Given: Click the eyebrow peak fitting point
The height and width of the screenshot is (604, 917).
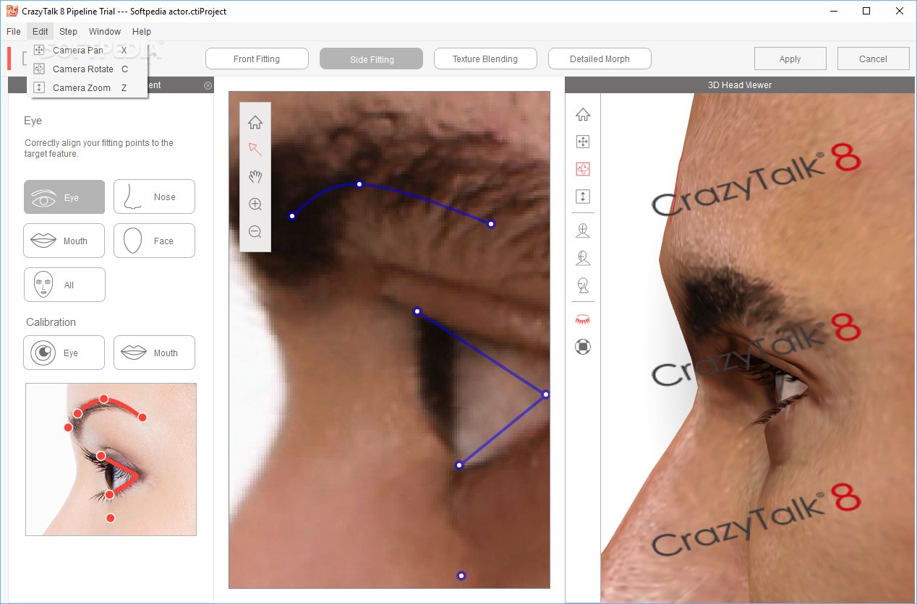Looking at the screenshot, I should 359,184.
